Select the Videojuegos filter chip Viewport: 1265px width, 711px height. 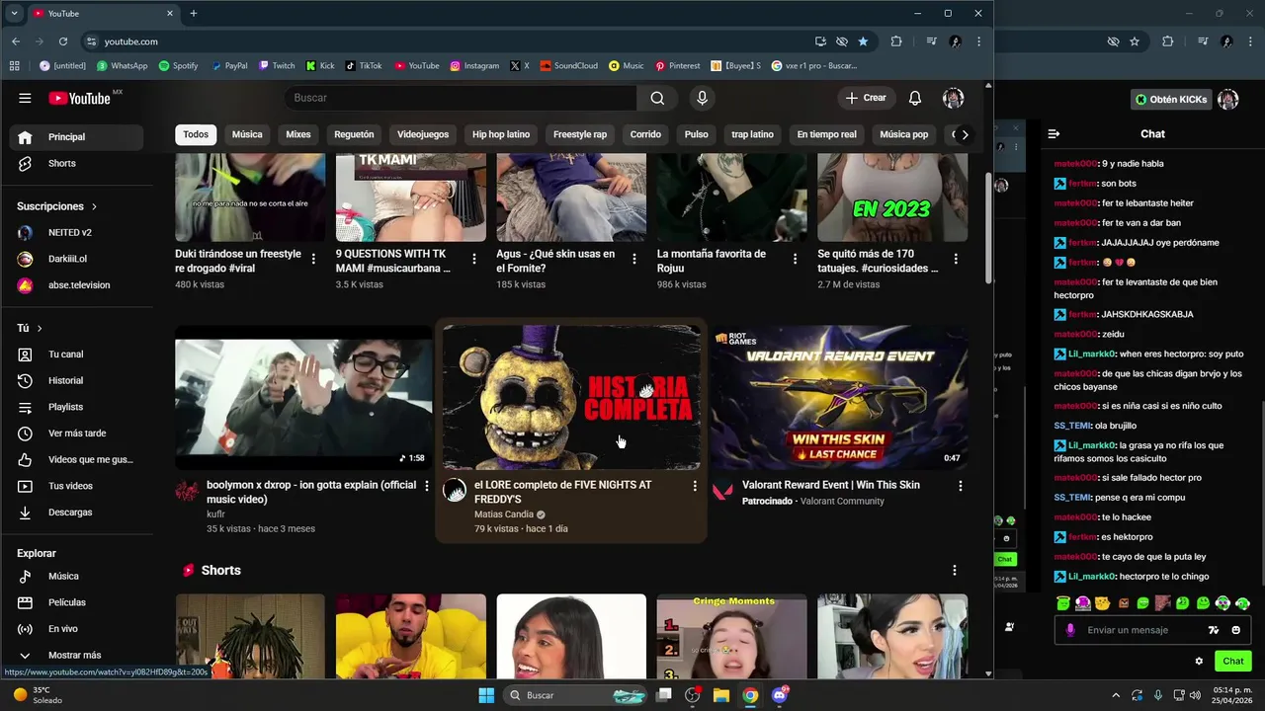click(423, 134)
